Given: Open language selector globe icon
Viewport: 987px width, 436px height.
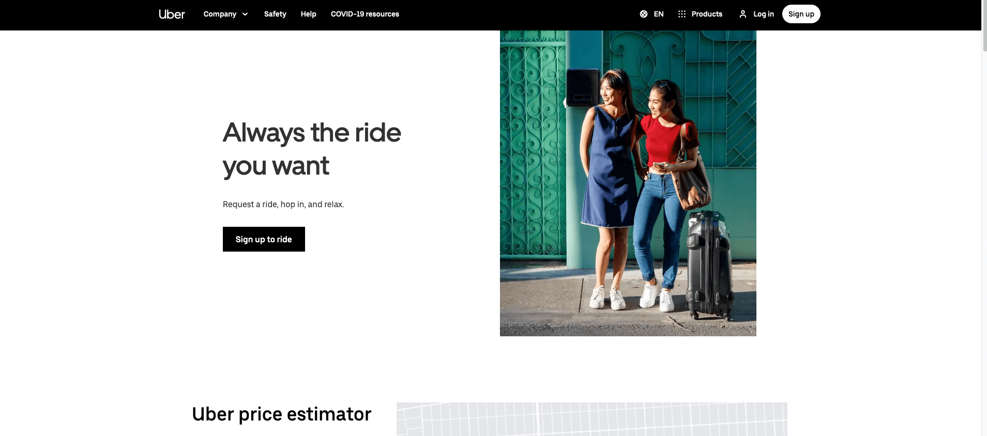Looking at the screenshot, I should coord(644,14).
